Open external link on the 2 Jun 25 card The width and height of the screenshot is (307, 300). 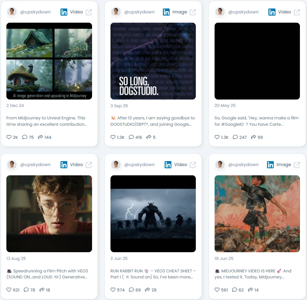[193, 165]
